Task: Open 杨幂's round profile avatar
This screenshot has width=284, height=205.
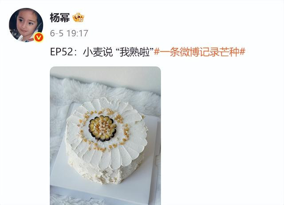Action: [x=26, y=25]
